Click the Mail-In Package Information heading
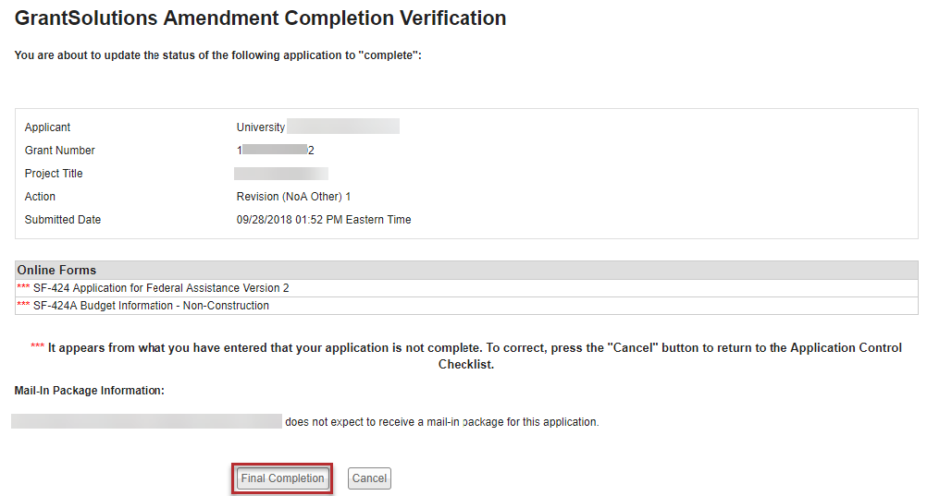 coord(90,391)
